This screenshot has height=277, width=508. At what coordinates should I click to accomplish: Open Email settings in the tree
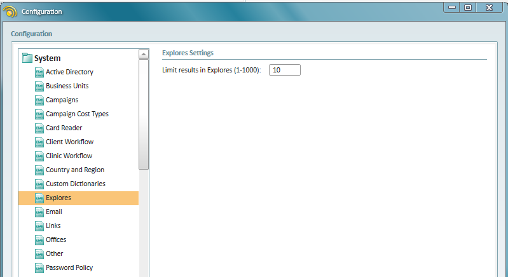(54, 212)
